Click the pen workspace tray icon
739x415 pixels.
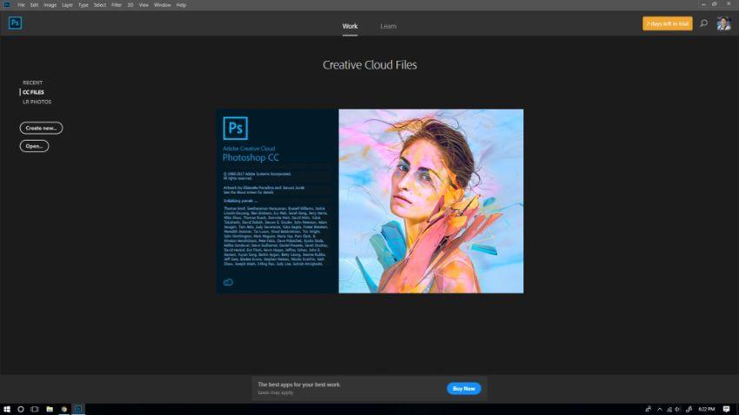point(689,409)
